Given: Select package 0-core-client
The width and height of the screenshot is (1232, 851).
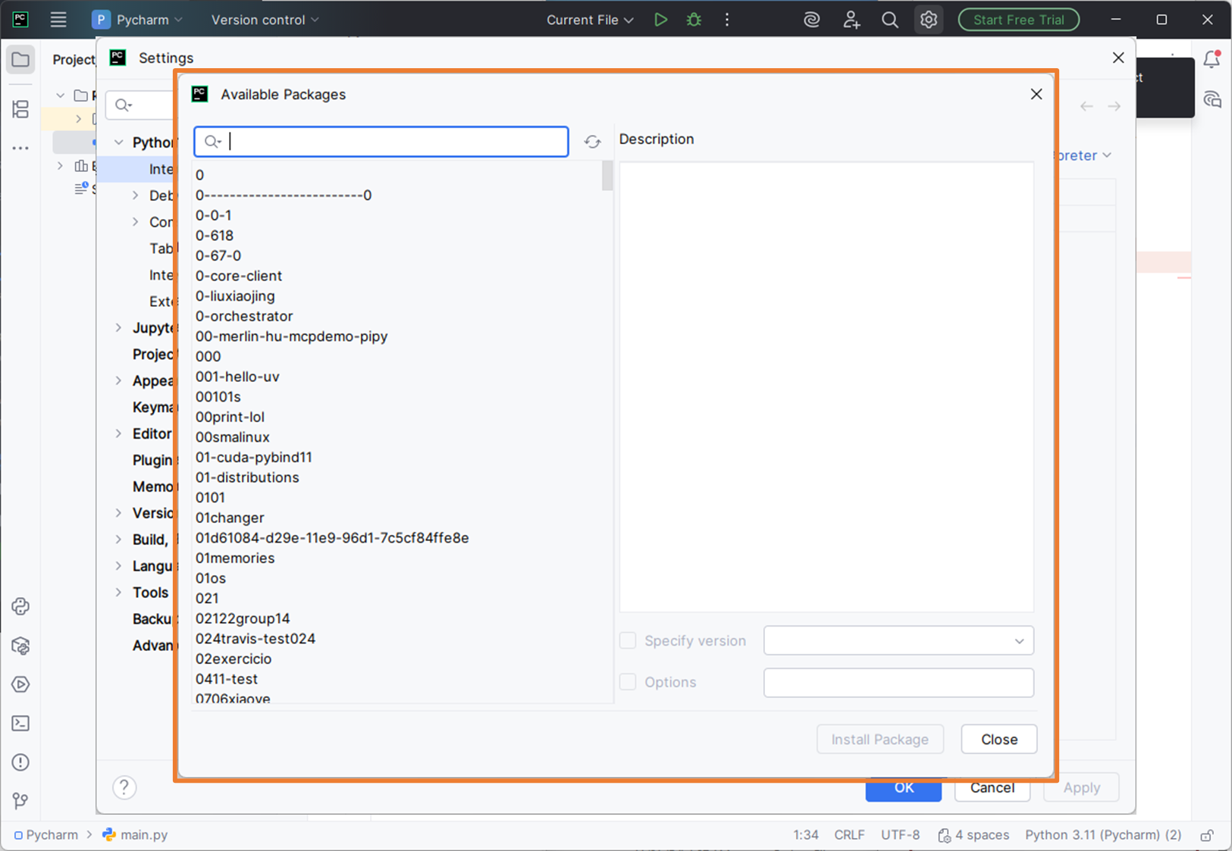Looking at the screenshot, I should 239,276.
